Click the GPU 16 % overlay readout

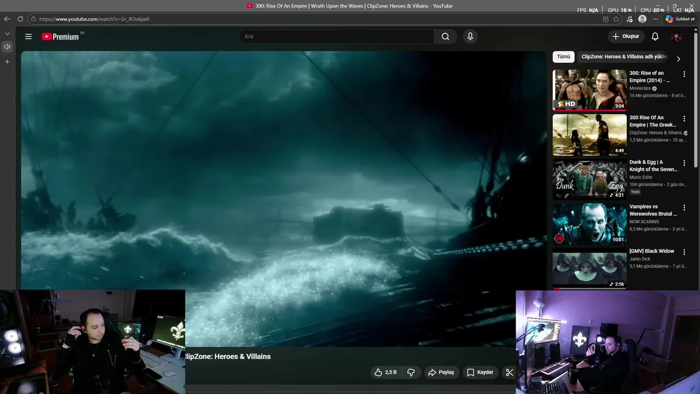[620, 10]
